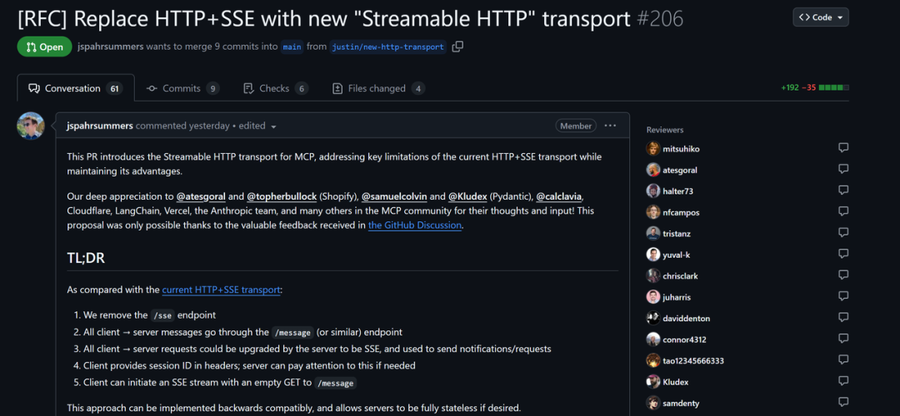Click samdenty's reviewer avatar
This screenshot has width=900, height=416.
click(653, 403)
